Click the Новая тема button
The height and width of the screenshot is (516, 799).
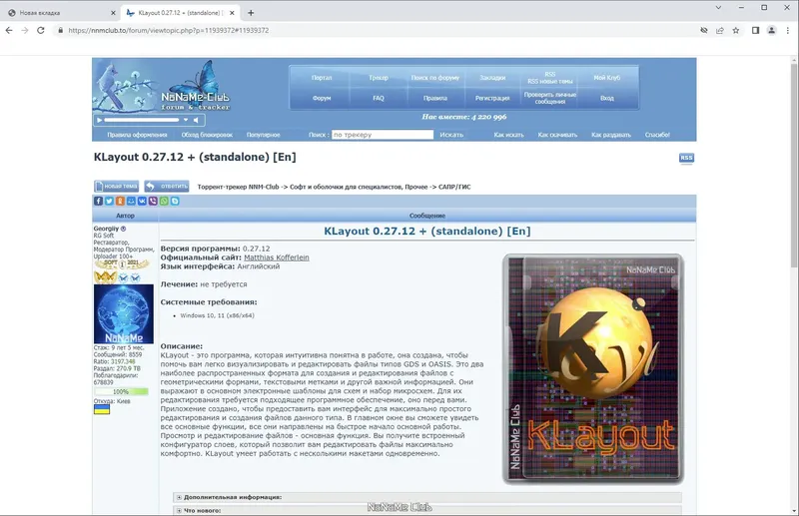coord(116,186)
